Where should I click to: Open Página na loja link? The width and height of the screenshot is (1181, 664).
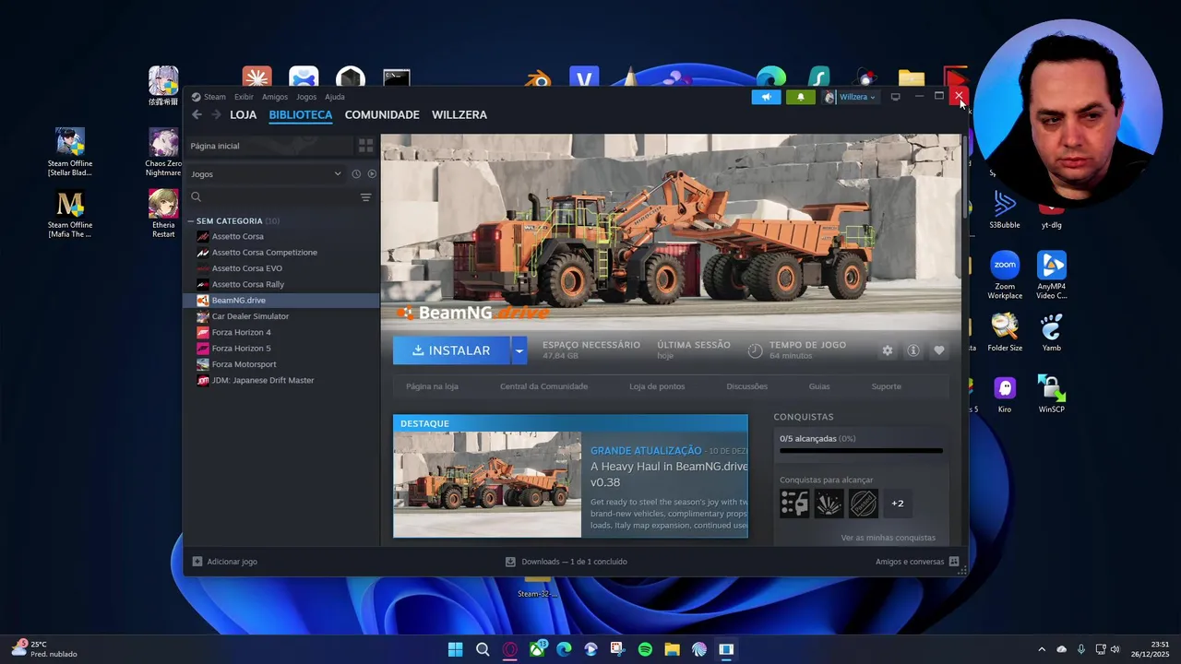coord(432,386)
